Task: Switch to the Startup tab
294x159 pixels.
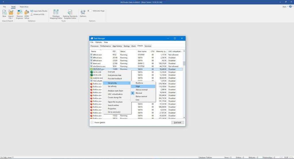Action: click(127, 46)
